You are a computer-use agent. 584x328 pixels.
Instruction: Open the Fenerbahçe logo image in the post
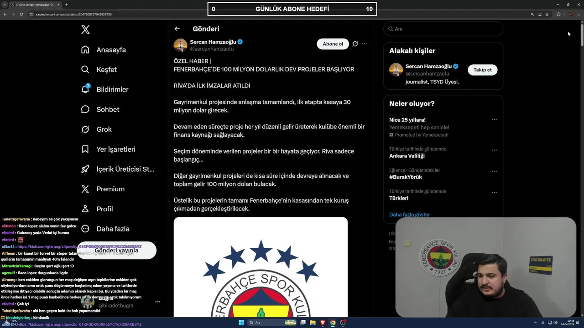pos(261,267)
